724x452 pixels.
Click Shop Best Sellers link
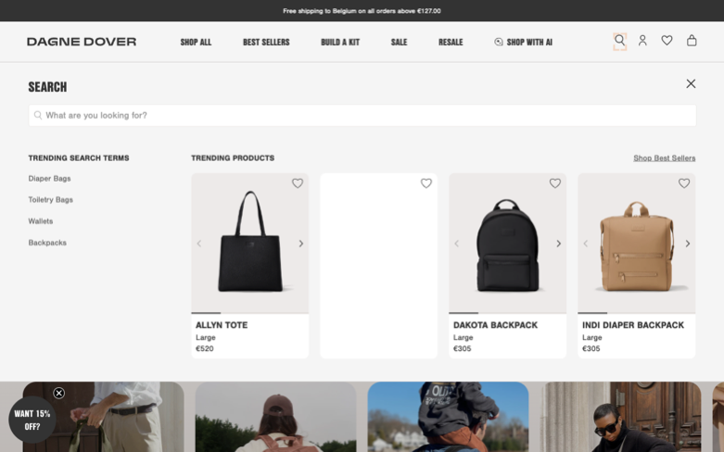[664, 158]
